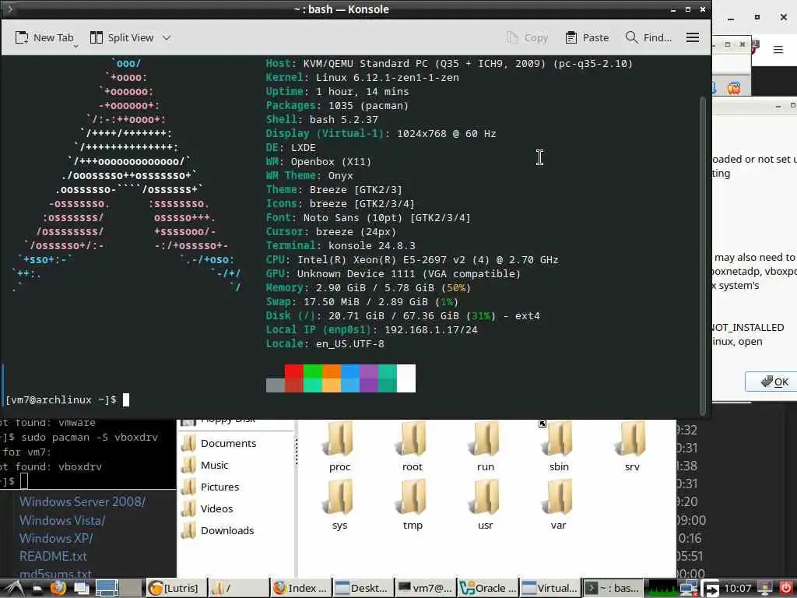This screenshot has height=598, width=797.
Task: Click the network status tray icon
Action: point(689,589)
